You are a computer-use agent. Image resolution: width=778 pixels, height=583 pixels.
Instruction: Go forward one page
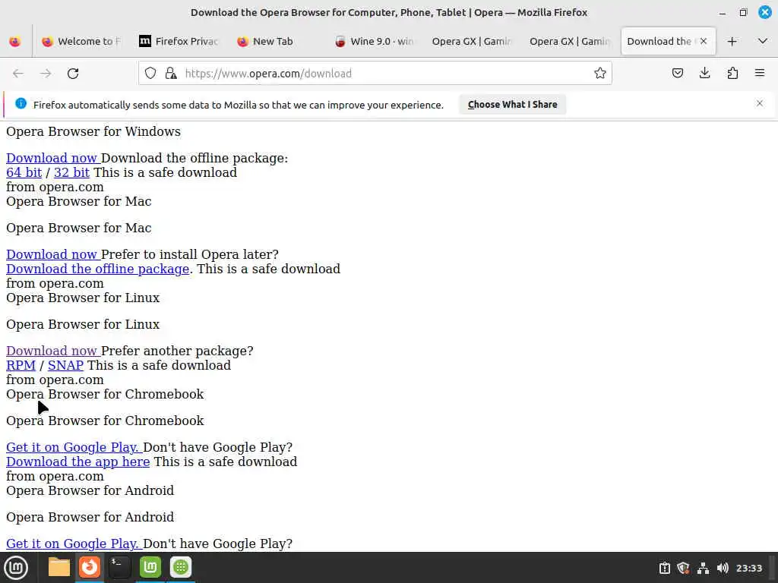click(46, 74)
